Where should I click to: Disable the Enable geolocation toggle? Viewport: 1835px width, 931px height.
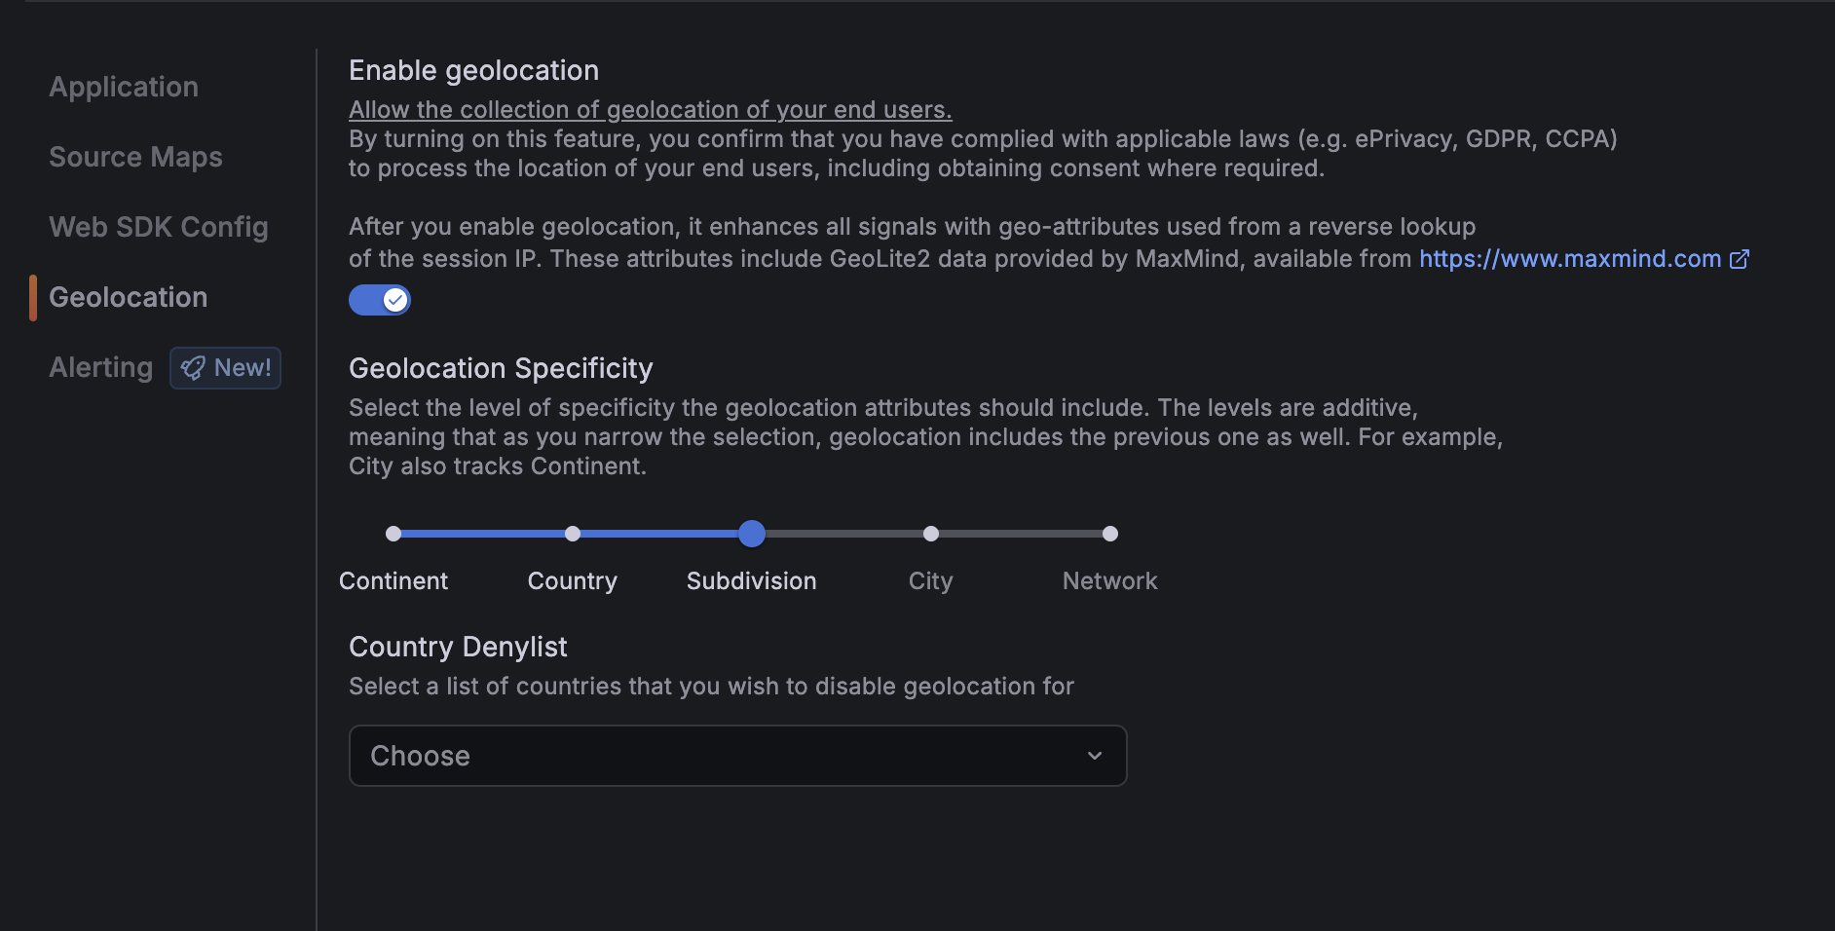click(x=380, y=300)
